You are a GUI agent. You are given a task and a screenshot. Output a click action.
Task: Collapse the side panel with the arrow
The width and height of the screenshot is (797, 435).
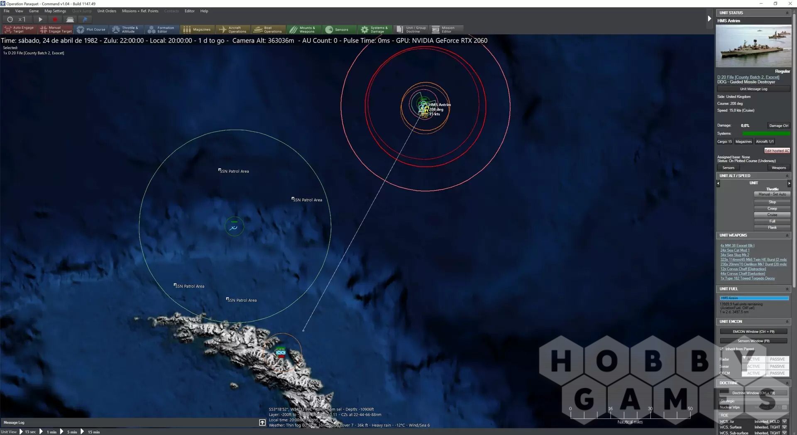coord(709,18)
